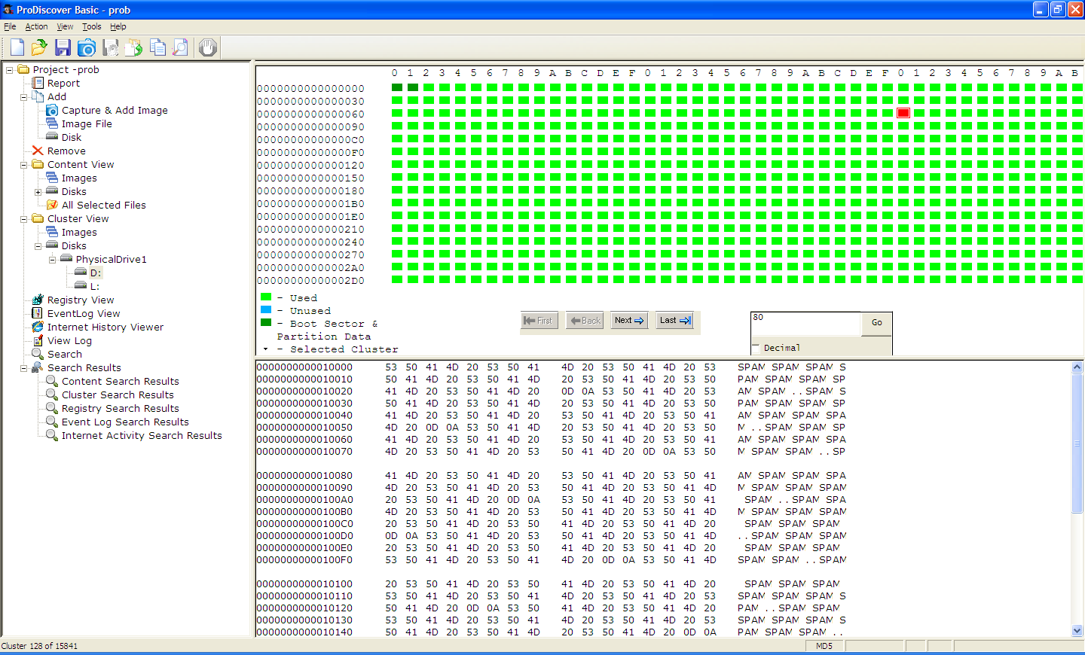The image size is (1085, 655).
Task: Click hex offset 0000000000010080
Action: pyautogui.click(x=304, y=475)
